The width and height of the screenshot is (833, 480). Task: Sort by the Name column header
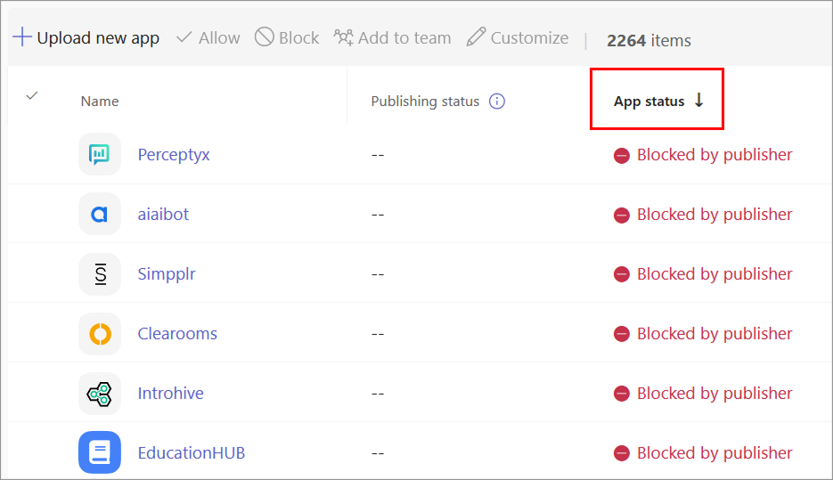coord(100,102)
